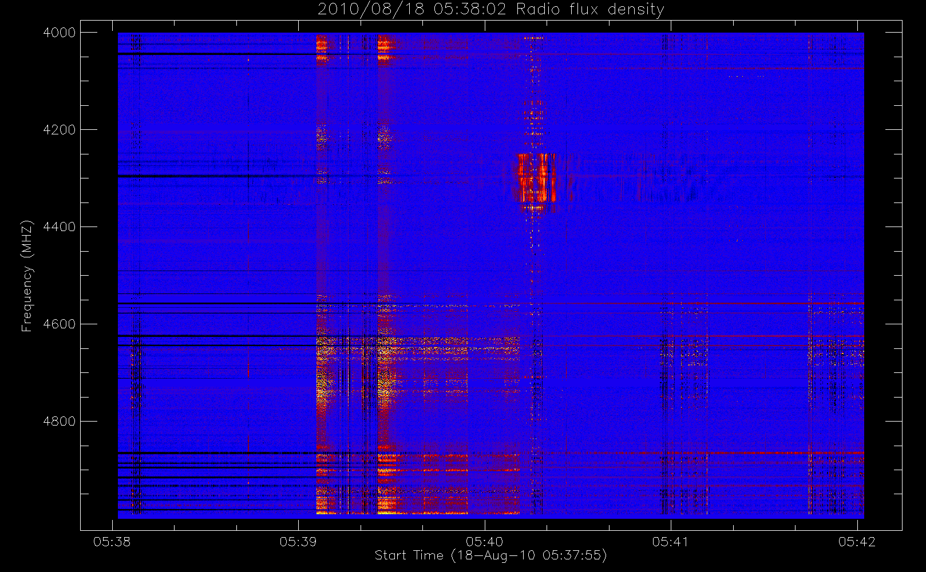Screen dimensions: 926x572
Task: Click the '05:41' time tick label
Action: tap(671, 542)
